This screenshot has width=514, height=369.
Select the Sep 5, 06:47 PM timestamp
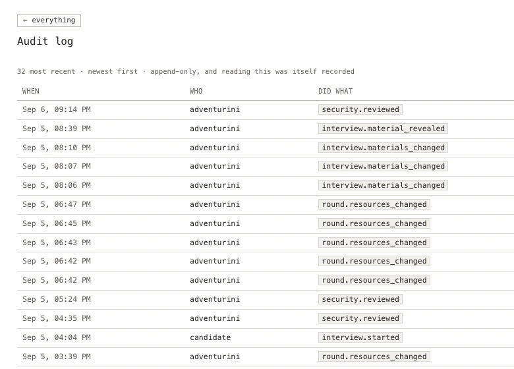(57, 204)
